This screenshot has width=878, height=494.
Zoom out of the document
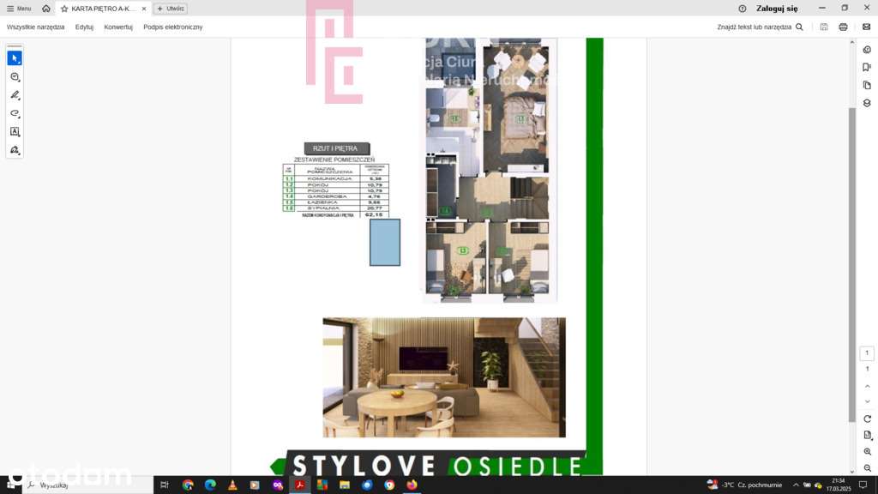click(x=868, y=467)
